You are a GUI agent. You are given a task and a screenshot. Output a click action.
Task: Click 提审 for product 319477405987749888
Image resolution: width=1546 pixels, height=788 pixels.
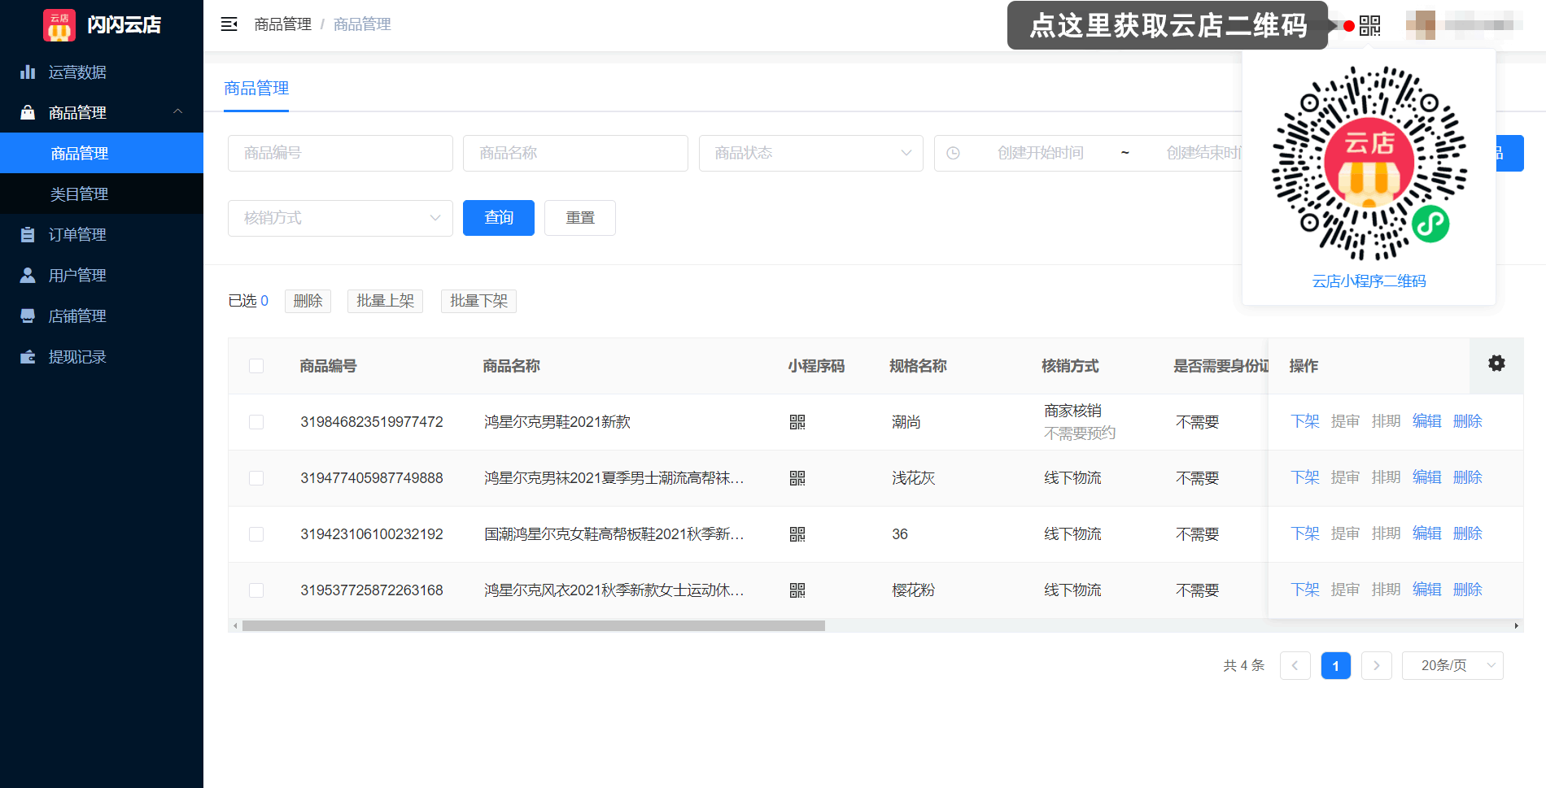coord(1346,477)
